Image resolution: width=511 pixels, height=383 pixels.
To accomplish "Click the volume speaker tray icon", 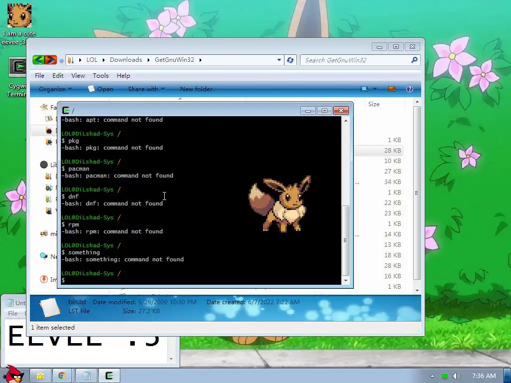I will click(457, 376).
